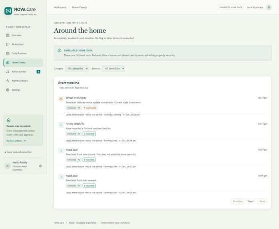Click the 05:10 pm timestamp
279x229 pixels.
point(263,98)
